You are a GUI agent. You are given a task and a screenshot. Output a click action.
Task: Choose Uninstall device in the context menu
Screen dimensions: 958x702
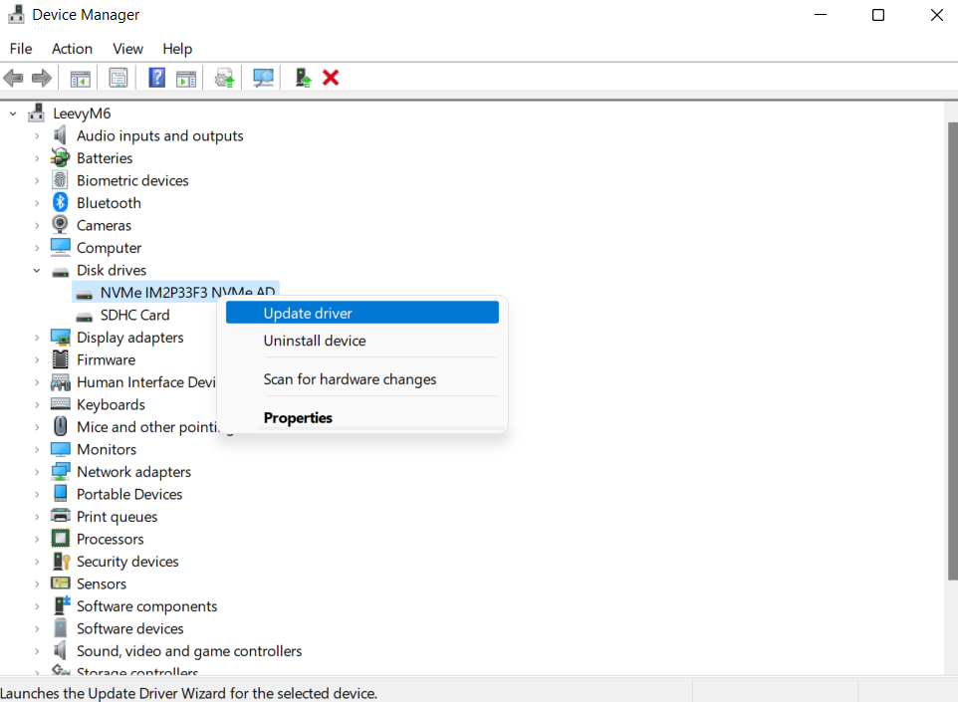[315, 341]
